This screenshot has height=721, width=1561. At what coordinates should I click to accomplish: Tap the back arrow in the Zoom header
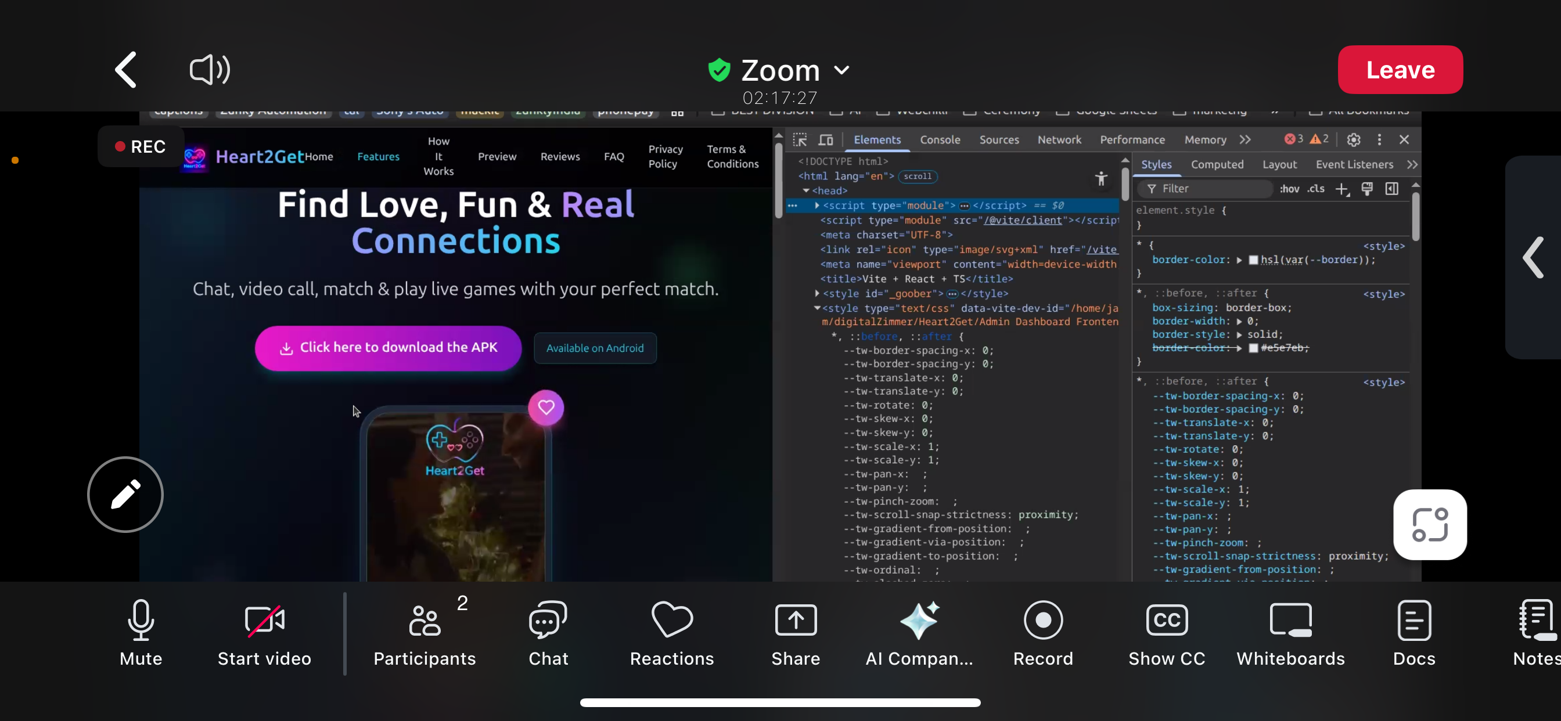[x=126, y=70]
